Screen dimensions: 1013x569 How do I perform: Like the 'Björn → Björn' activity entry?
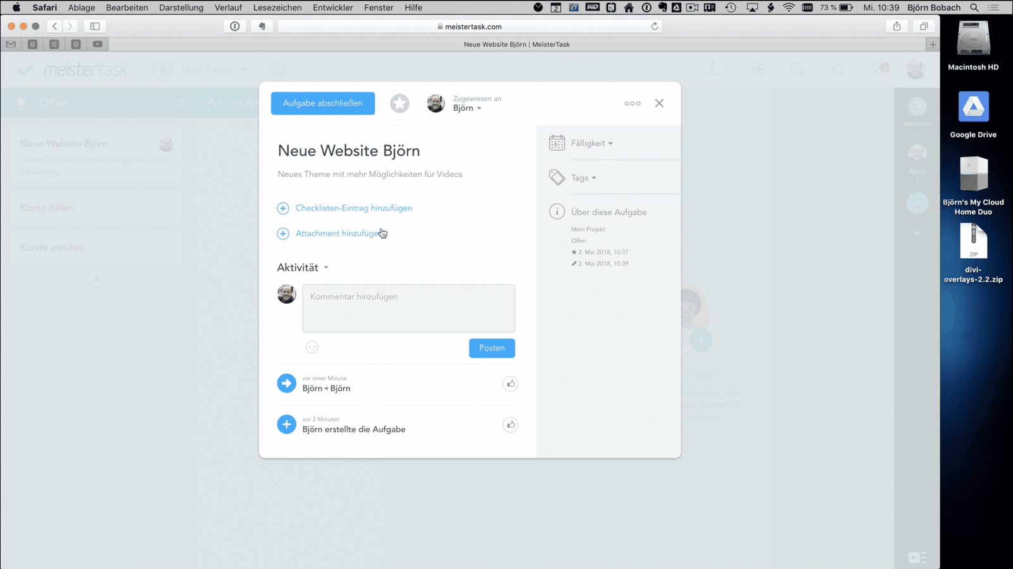(x=510, y=384)
